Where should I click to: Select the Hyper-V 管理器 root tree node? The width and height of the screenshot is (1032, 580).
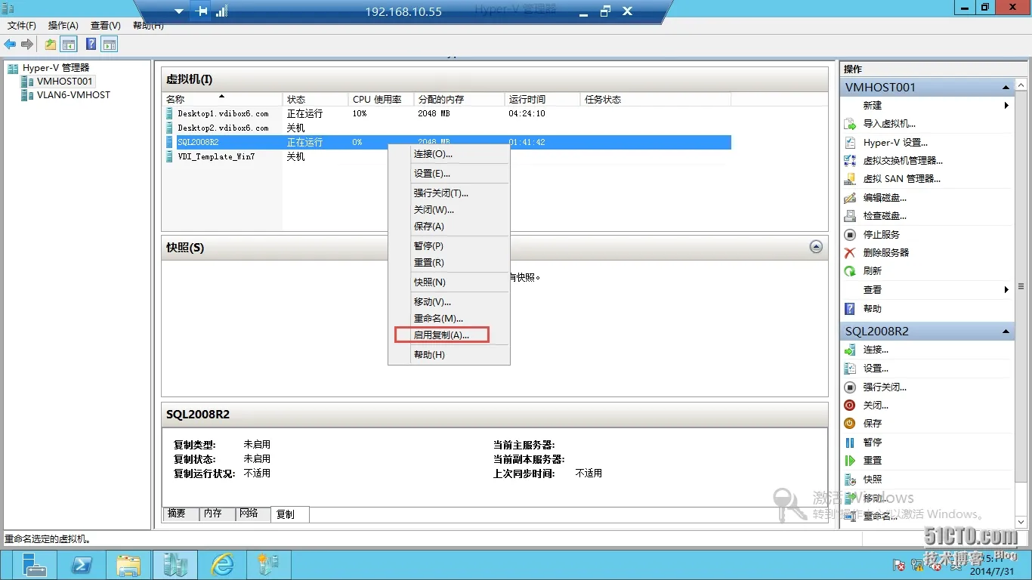pos(56,68)
